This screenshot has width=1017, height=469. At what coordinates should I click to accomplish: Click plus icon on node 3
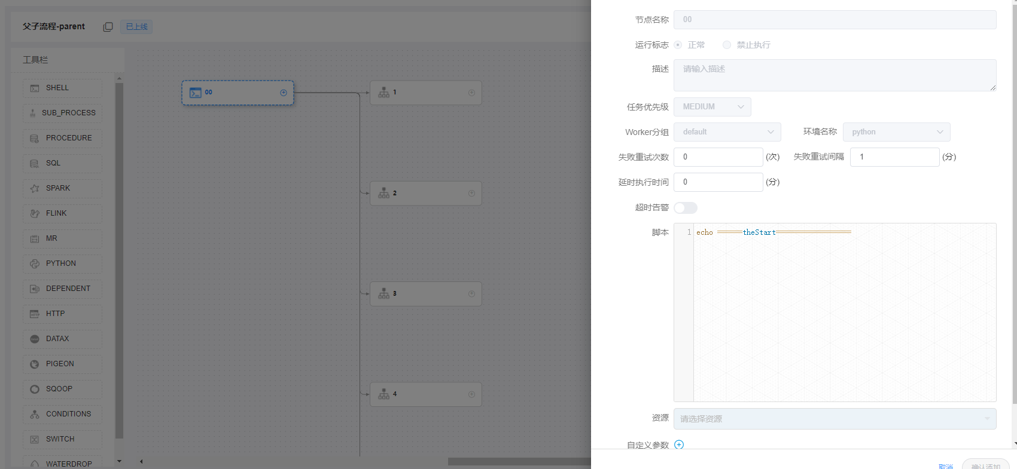[471, 294]
